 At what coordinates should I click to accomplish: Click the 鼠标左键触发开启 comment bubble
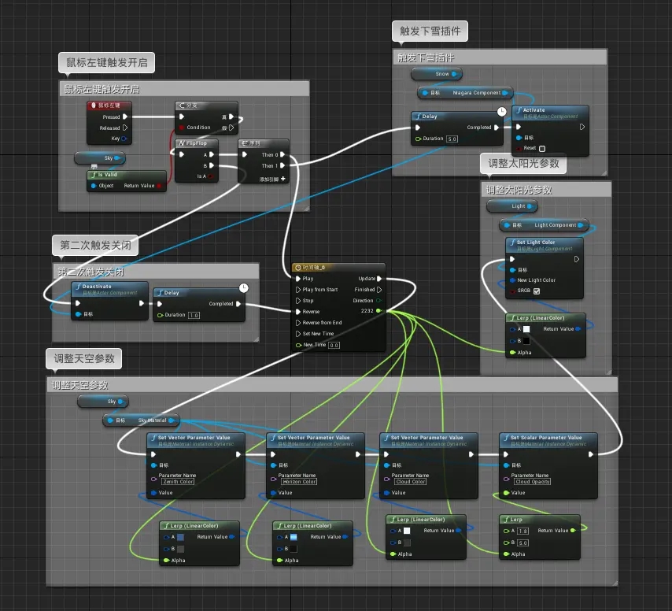106,63
